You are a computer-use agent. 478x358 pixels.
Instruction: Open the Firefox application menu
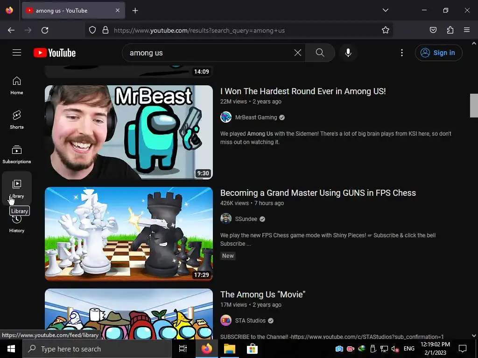tap(467, 30)
